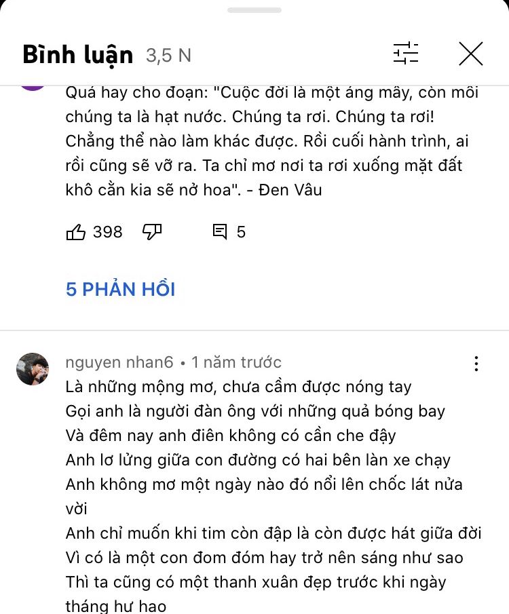Select comment text 'Là những mộng mơ'

238,387
